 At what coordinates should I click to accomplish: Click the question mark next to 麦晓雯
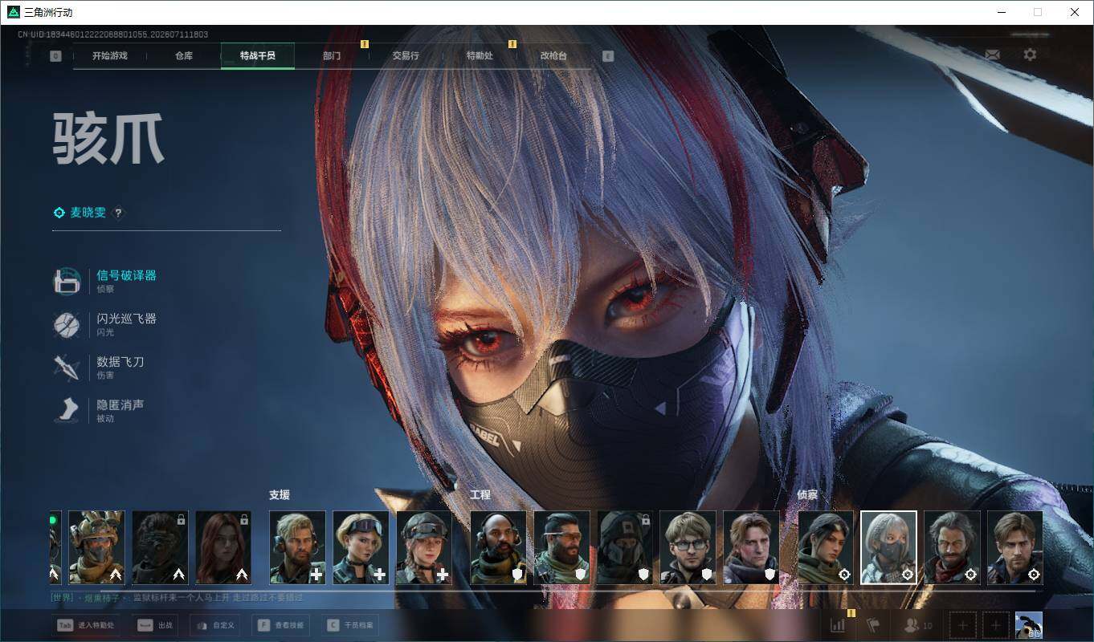point(118,213)
